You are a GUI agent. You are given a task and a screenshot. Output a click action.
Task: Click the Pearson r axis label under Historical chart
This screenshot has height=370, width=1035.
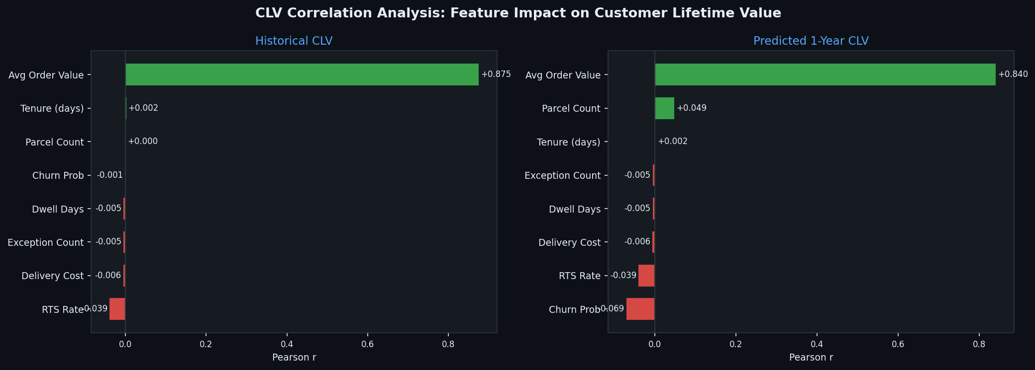click(294, 357)
